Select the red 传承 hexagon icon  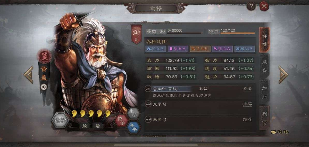click(x=122, y=120)
